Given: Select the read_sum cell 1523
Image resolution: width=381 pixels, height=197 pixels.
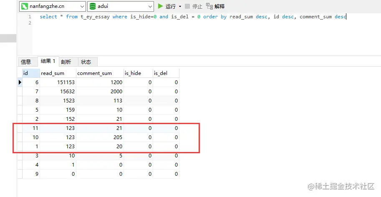Looking at the screenshot, I should (x=58, y=101).
